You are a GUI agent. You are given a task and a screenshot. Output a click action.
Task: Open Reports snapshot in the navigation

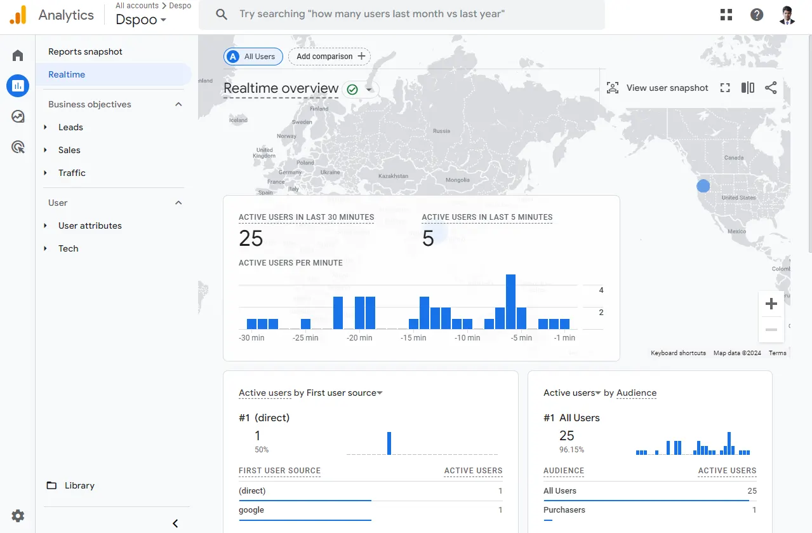click(85, 51)
